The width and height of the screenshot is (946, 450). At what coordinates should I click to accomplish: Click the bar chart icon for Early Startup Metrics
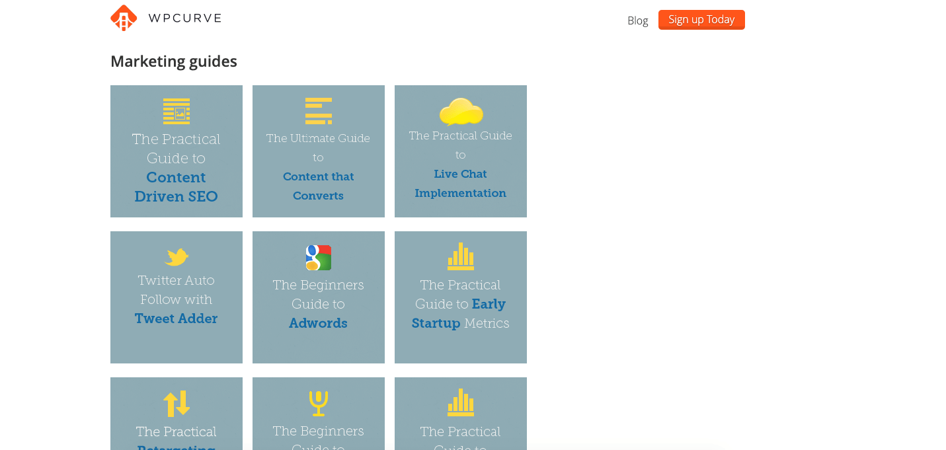[x=460, y=257]
